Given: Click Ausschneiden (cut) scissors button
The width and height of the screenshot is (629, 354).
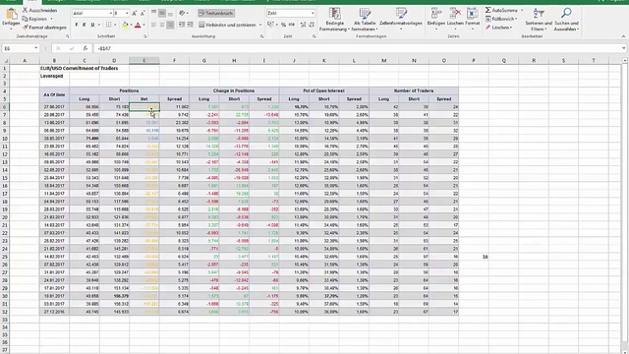Looking at the screenshot, I should (39, 10).
